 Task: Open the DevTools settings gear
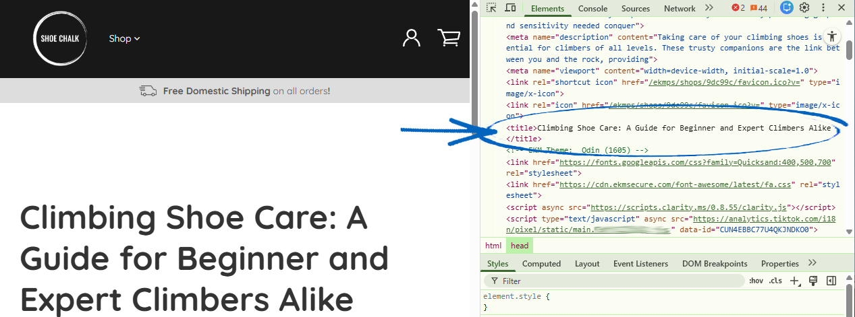click(804, 8)
